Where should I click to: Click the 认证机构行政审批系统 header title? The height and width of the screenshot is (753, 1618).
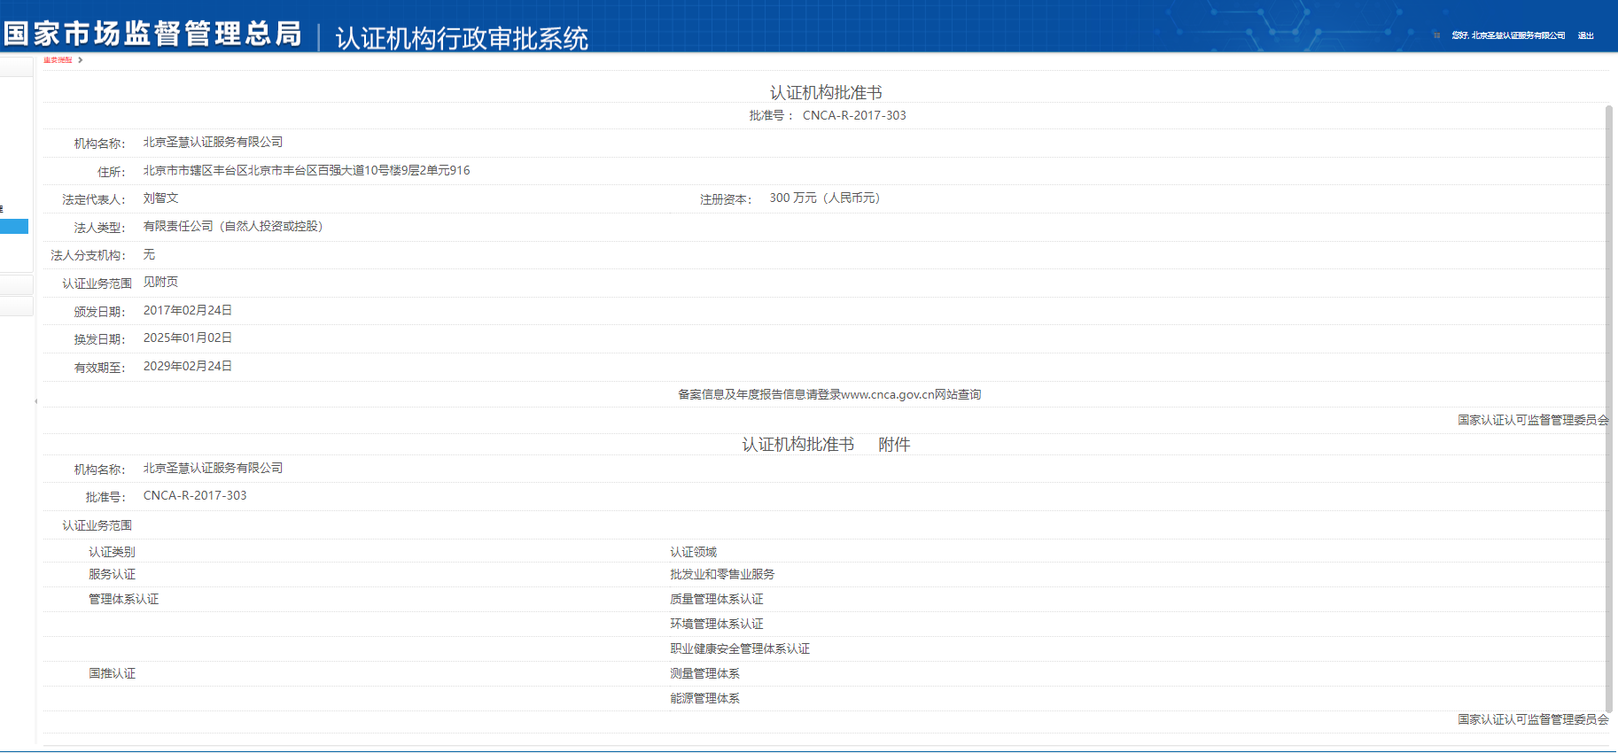click(x=462, y=38)
